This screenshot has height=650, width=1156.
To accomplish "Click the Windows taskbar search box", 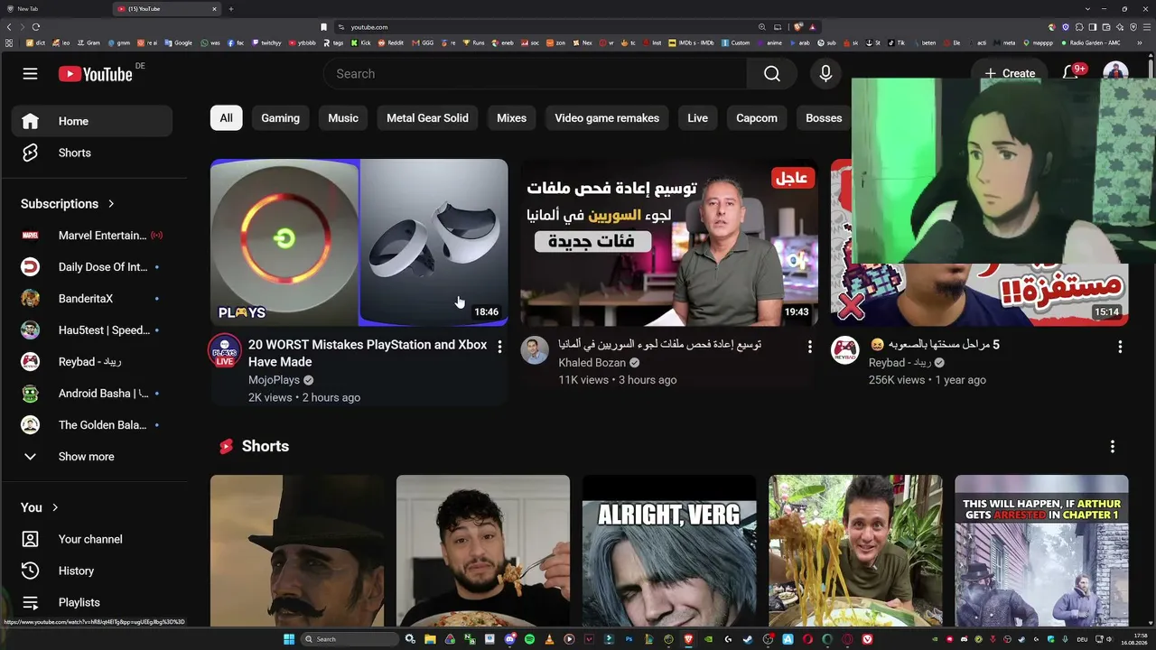I will pyautogui.click(x=350, y=639).
